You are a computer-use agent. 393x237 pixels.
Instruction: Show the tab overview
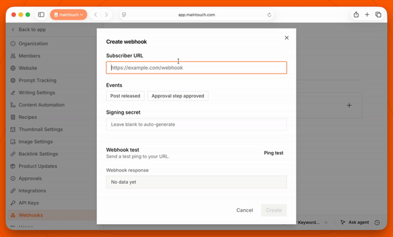coord(378,15)
